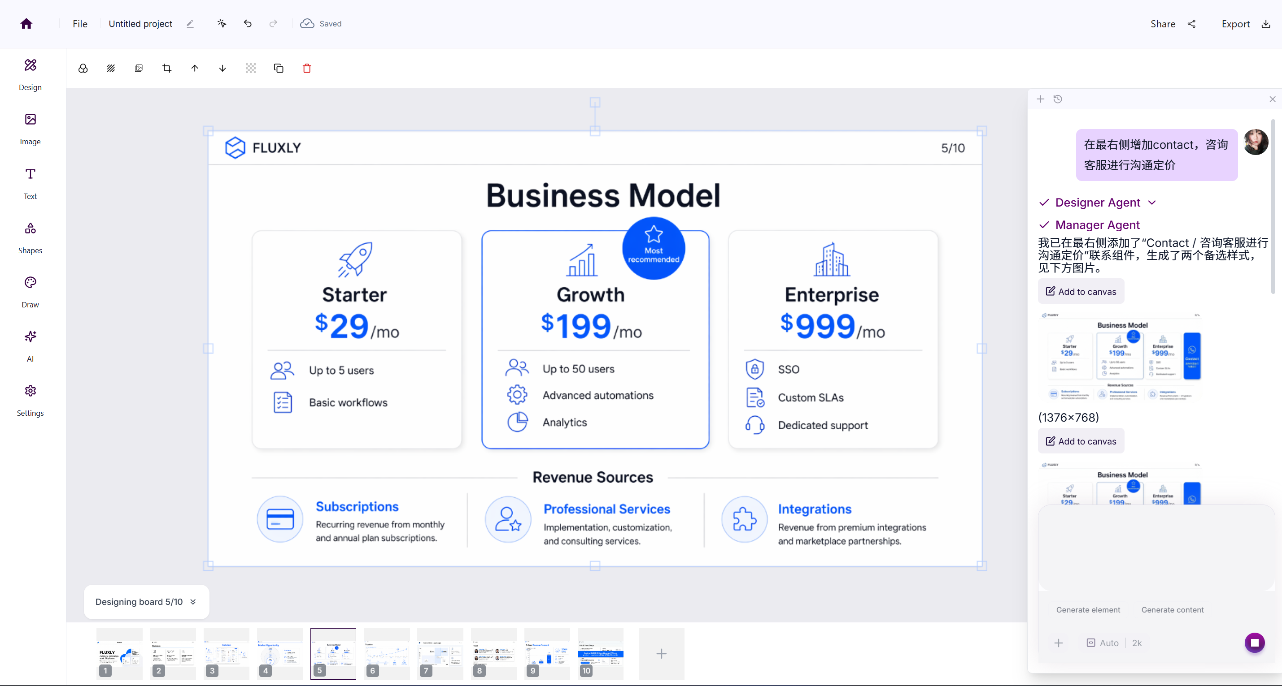Select slide thumbnail 7
This screenshot has width=1282, height=686.
click(x=440, y=653)
